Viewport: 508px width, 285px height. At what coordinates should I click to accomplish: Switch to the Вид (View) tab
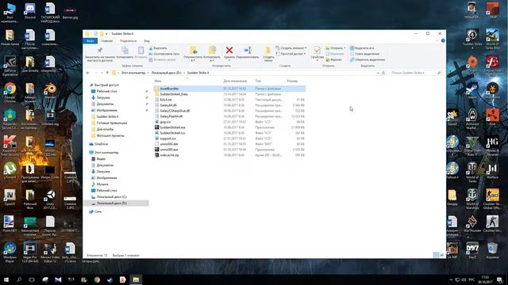[x=147, y=41]
